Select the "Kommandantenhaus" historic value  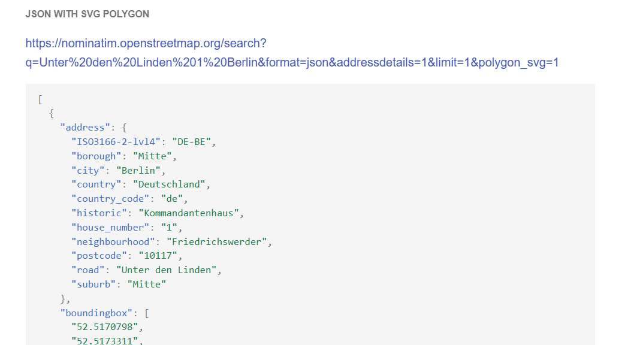(191, 213)
